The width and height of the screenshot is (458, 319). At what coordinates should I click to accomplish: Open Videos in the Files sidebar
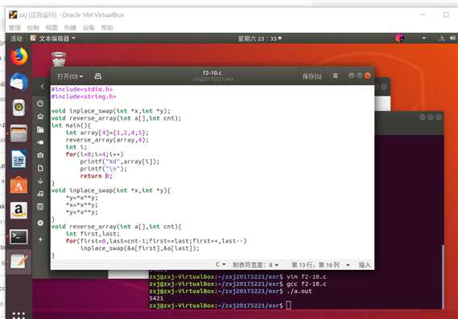tap(40, 142)
